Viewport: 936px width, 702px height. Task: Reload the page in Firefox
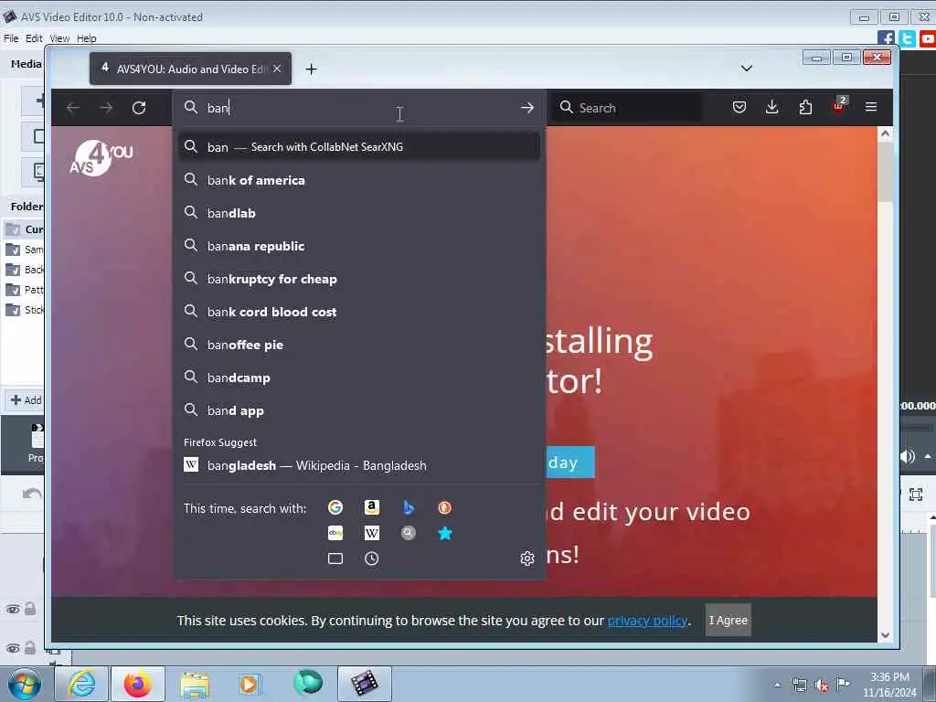(x=139, y=108)
